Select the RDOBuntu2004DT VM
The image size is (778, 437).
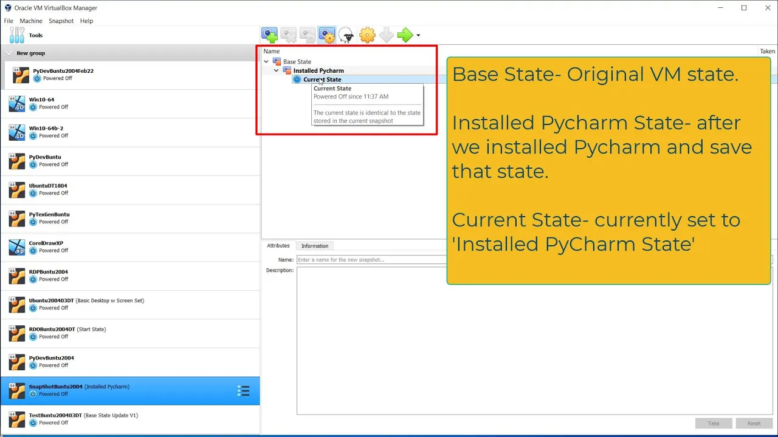click(x=130, y=333)
